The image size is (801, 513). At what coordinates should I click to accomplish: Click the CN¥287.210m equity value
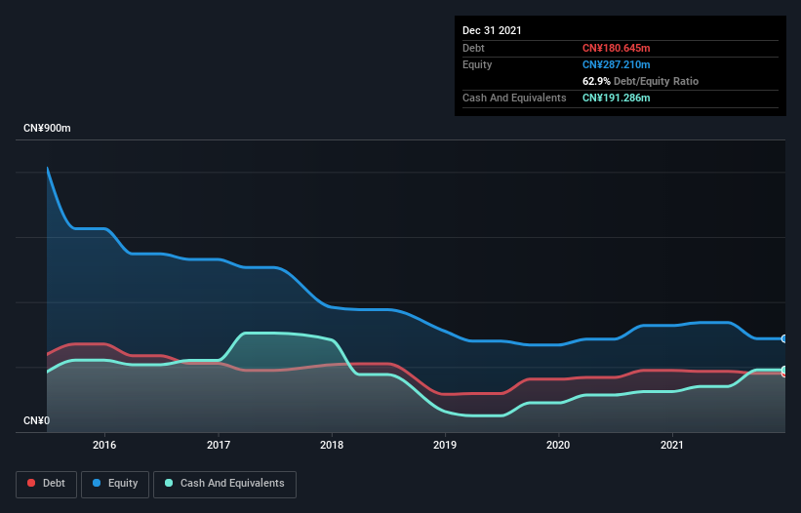click(616, 64)
